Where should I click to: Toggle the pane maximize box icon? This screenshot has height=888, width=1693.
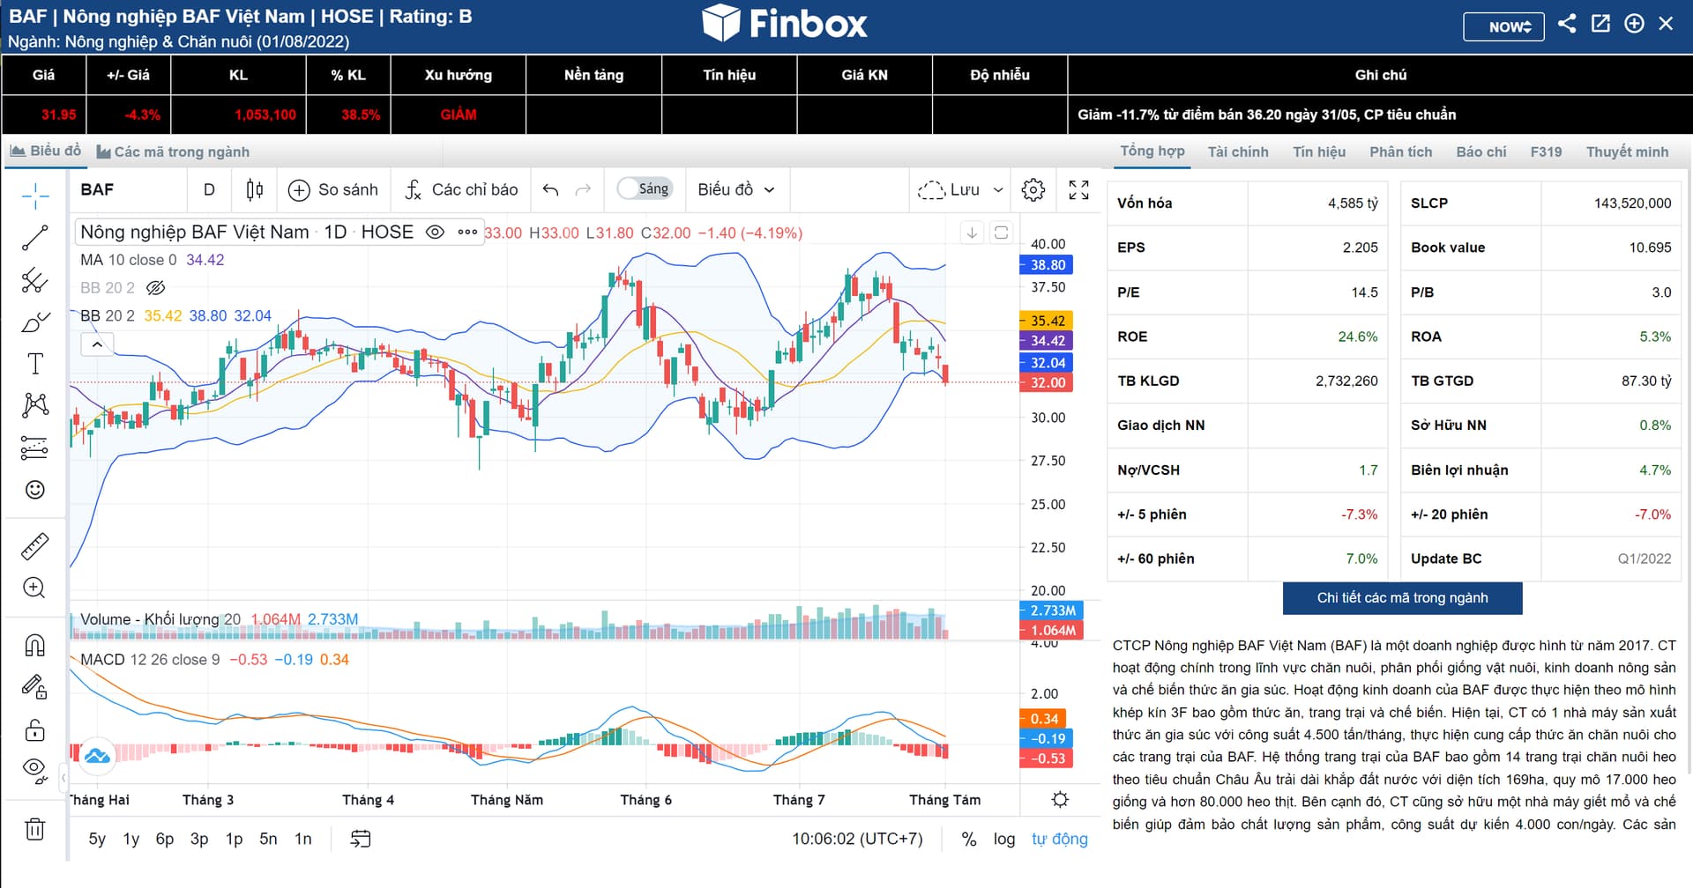[1001, 233]
